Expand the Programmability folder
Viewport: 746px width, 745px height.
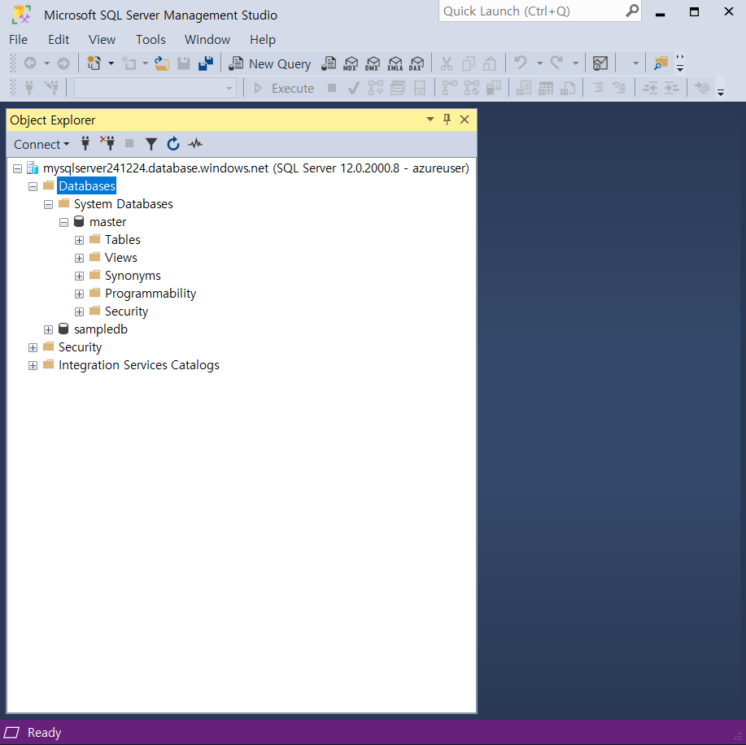point(80,294)
